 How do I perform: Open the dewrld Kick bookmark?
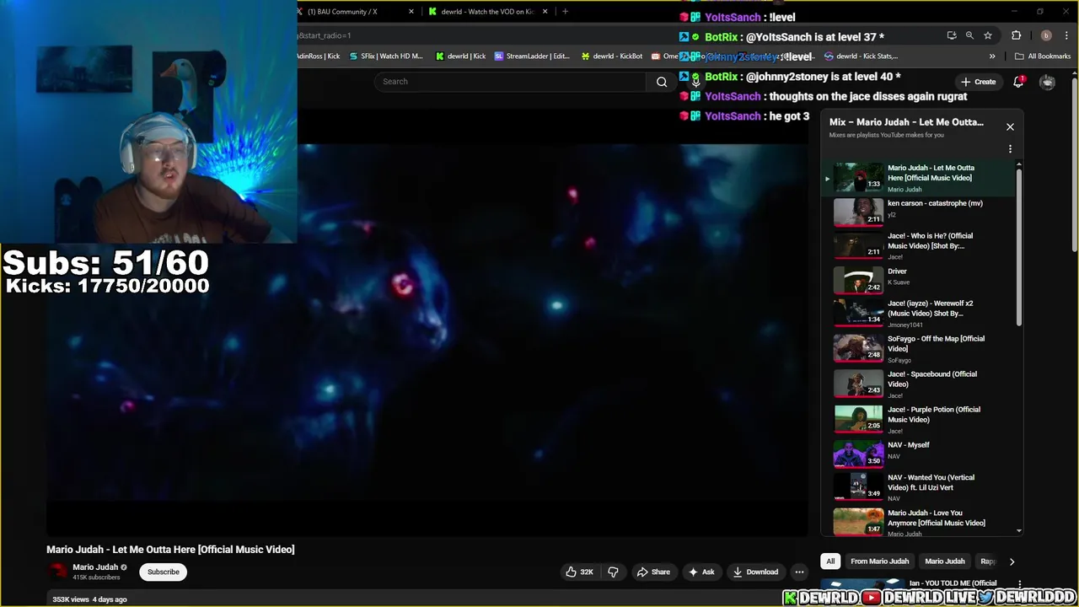point(460,56)
